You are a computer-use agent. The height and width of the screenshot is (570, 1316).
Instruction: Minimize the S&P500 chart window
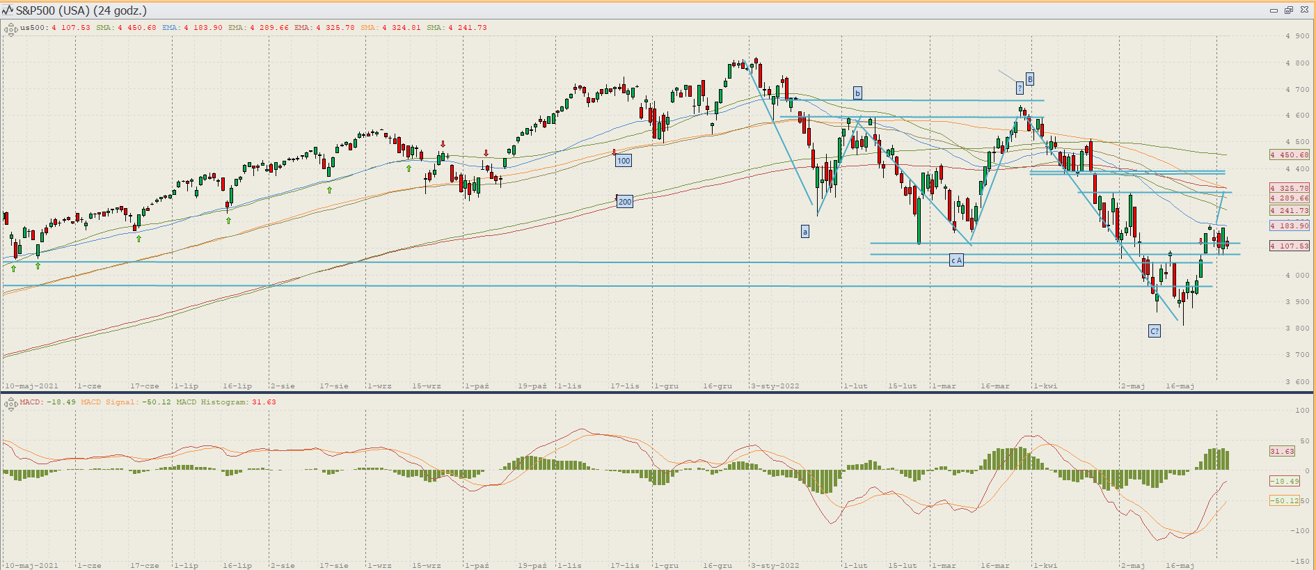click(x=1274, y=10)
